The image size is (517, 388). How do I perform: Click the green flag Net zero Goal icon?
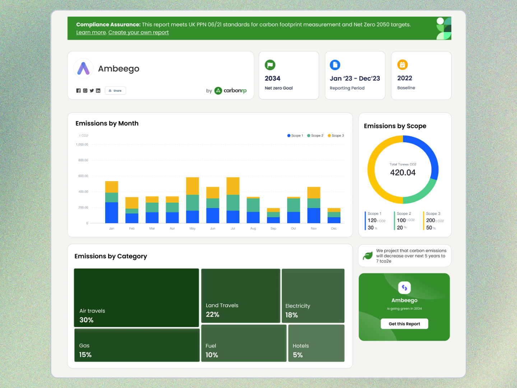click(270, 65)
